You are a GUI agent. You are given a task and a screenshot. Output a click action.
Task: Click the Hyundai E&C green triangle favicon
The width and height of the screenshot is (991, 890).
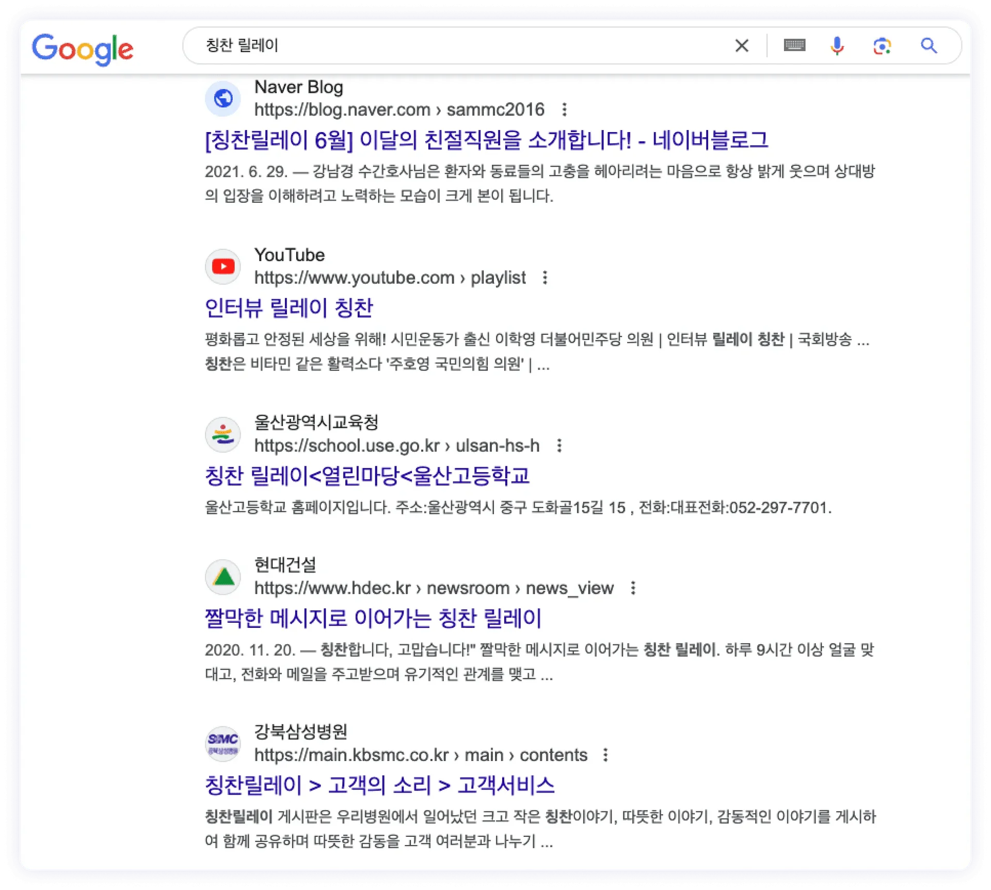pos(223,577)
